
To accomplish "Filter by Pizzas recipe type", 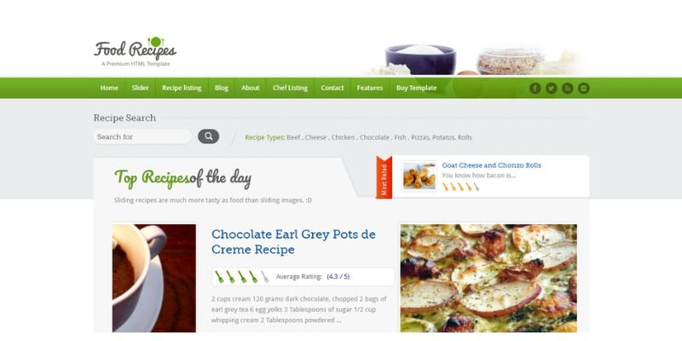I will click(x=419, y=137).
